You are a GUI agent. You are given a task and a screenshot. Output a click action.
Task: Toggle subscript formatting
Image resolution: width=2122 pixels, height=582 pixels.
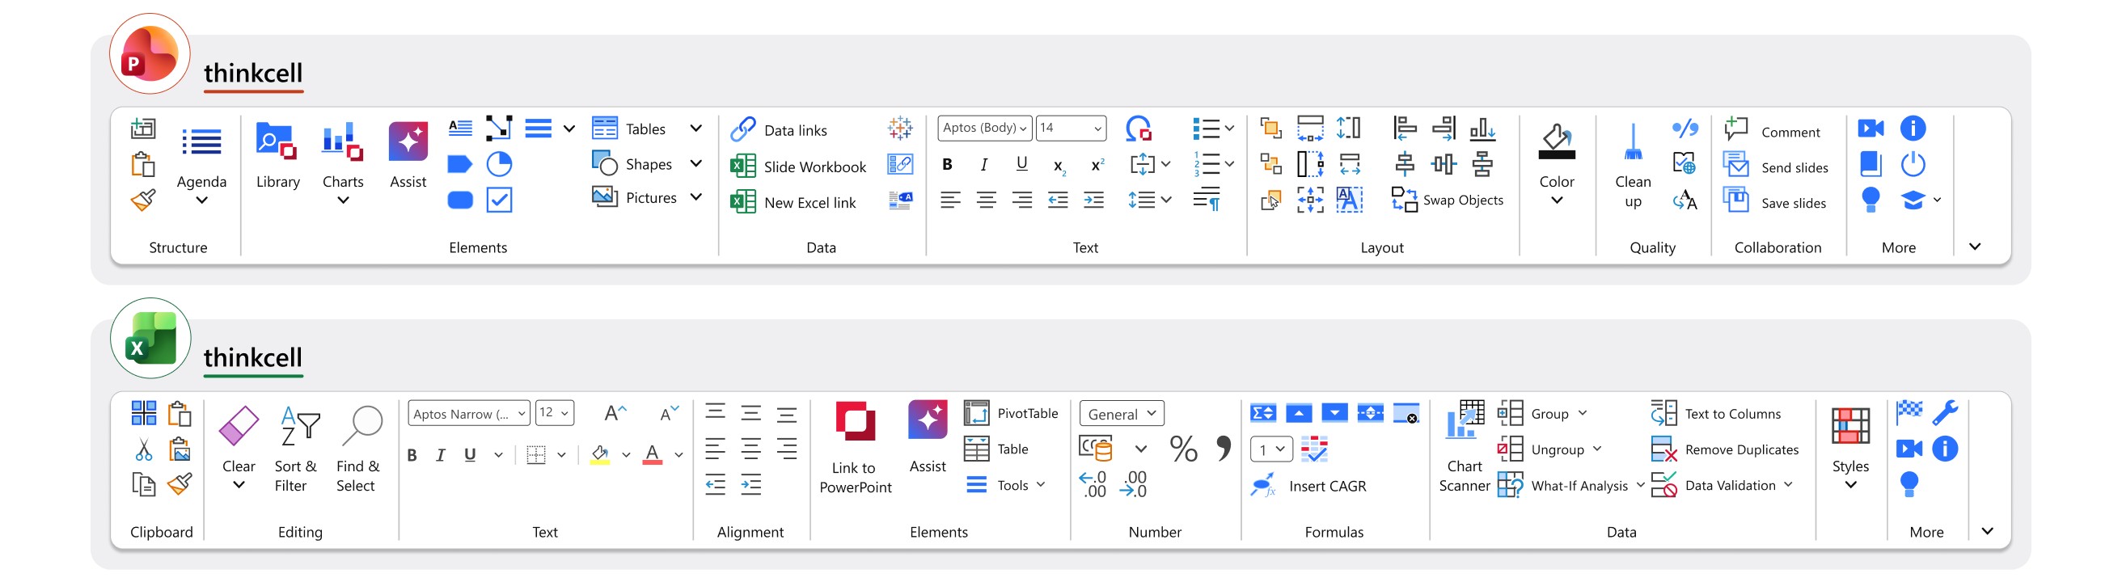pos(1059,166)
